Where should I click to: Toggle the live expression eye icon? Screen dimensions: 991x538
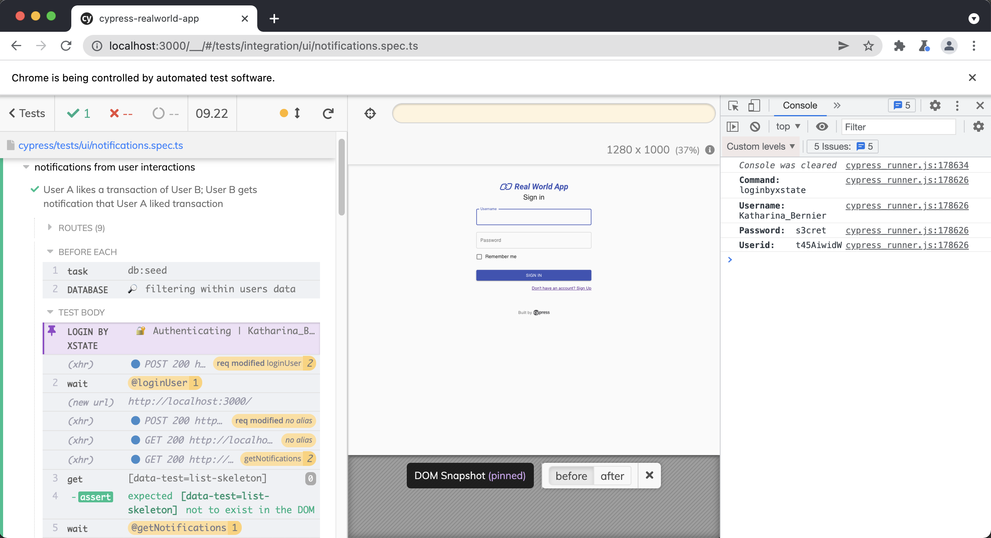point(822,126)
